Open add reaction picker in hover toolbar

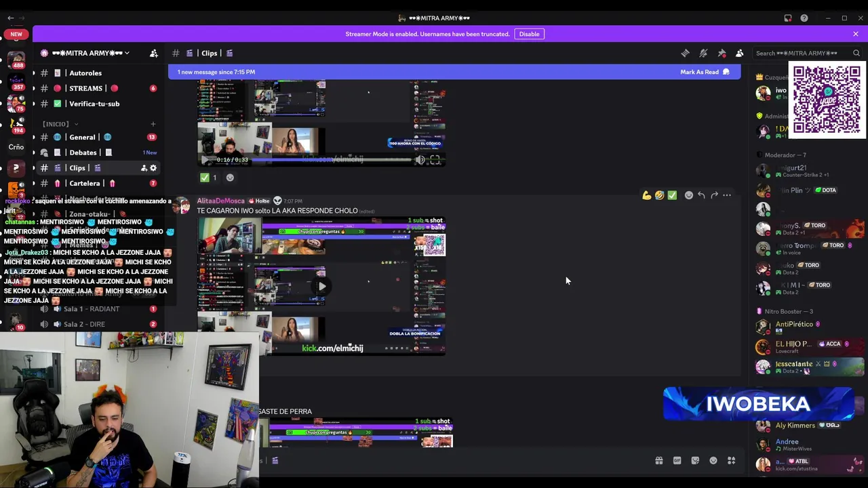click(689, 195)
